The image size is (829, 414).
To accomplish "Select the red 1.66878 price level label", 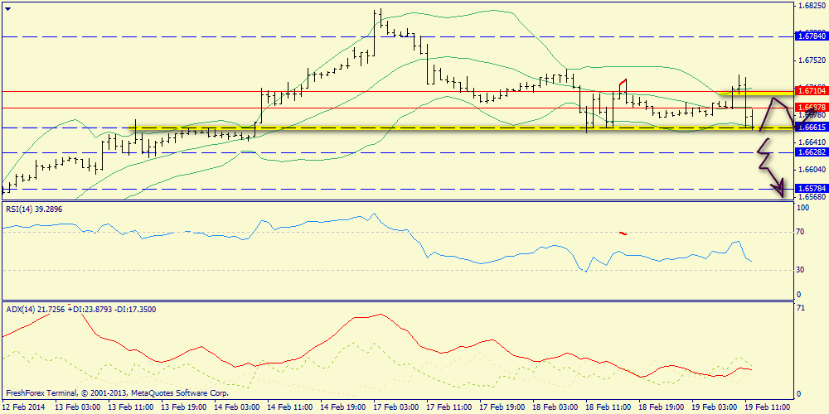I will click(x=811, y=107).
